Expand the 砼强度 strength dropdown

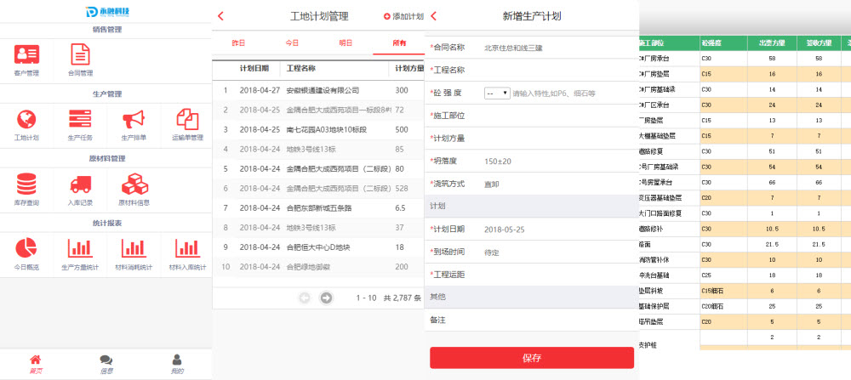coord(496,93)
